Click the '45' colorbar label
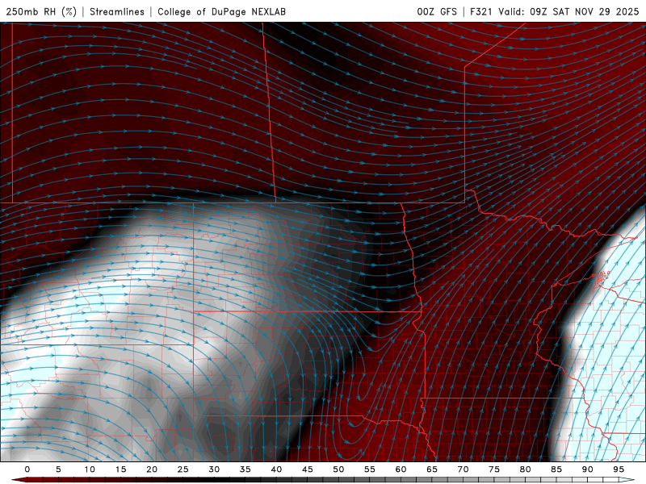The image size is (646, 484). (x=308, y=469)
